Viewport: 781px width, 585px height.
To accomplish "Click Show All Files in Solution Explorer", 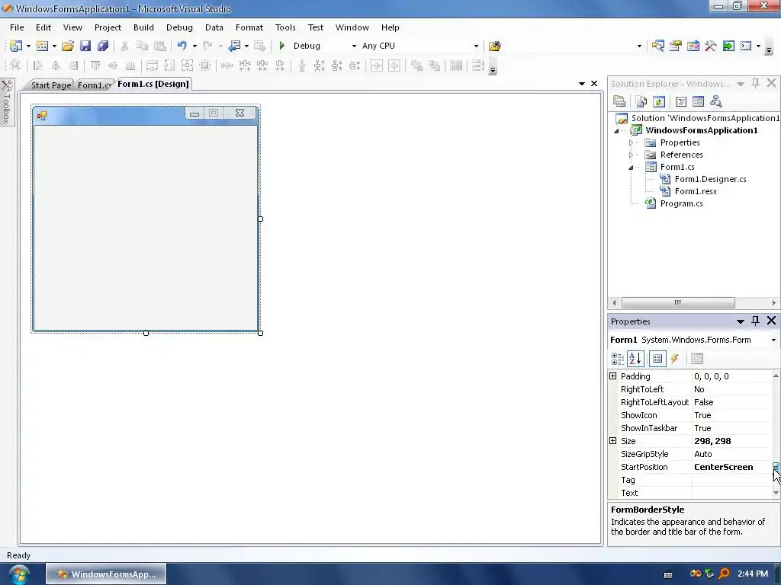I will click(x=641, y=101).
